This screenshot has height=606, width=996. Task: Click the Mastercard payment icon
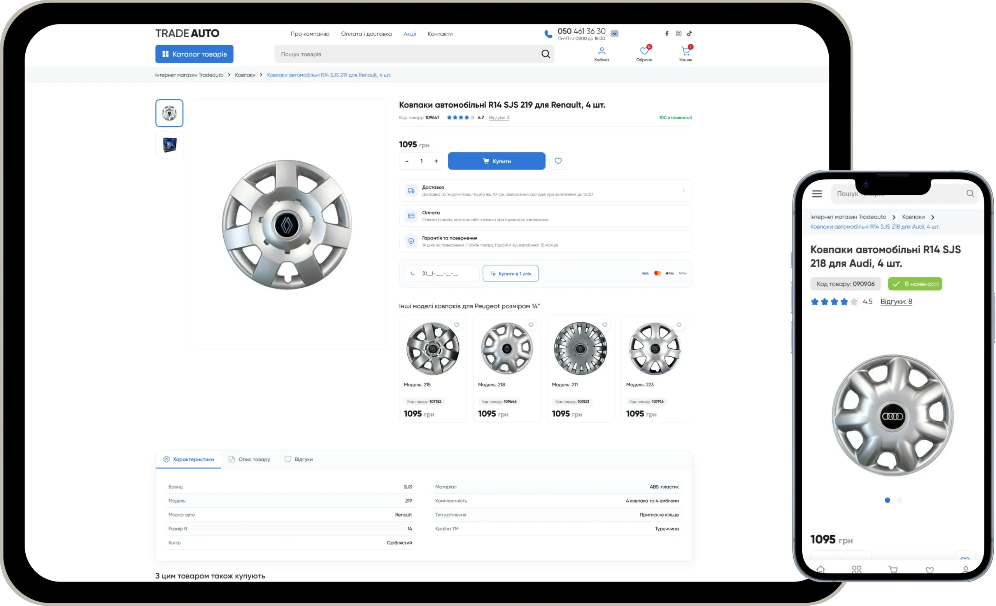tap(657, 273)
